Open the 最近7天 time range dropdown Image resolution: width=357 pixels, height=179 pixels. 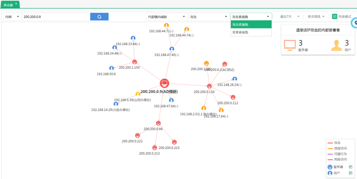tap(289, 17)
